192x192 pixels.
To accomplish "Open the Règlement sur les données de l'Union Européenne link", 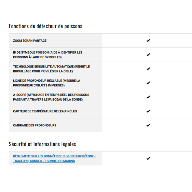I will click(54, 156).
